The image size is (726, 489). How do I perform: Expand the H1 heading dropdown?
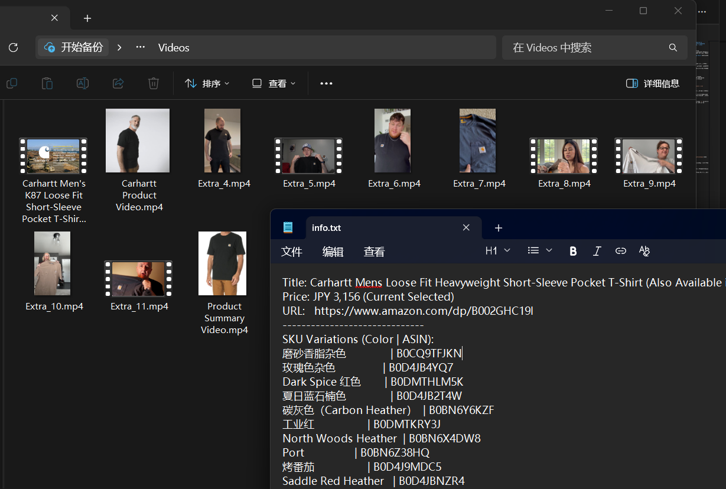click(x=497, y=251)
